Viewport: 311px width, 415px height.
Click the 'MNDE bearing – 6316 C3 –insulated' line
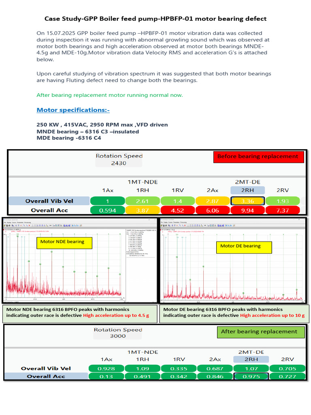[x=87, y=132]
